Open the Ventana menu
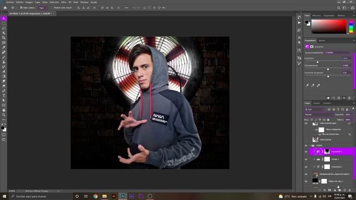This screenshot has height=200, width=356. pyautogui.click(x=85, y=2)
